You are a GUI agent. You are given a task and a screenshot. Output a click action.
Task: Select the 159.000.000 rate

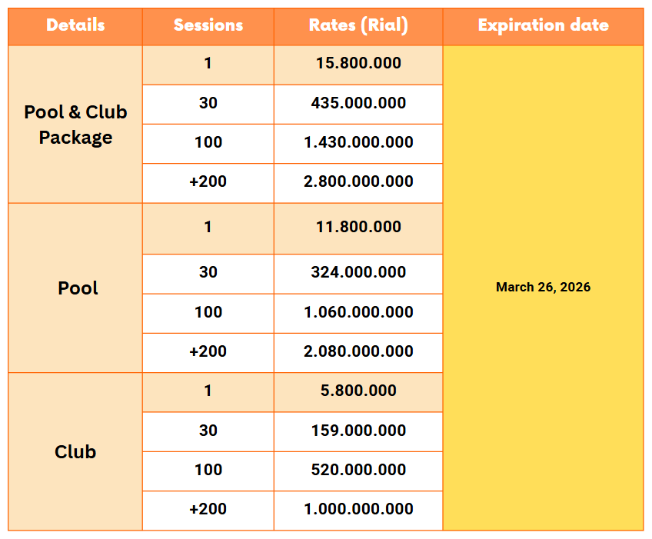click(358, 431)
